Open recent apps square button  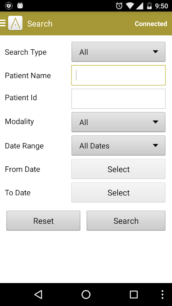(x=134, y=294)
